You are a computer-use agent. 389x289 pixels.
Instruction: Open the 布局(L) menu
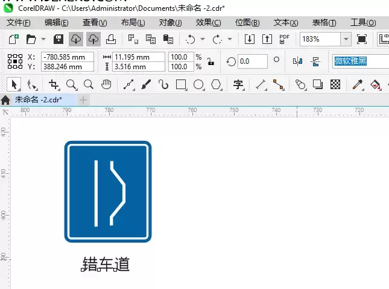133,22
